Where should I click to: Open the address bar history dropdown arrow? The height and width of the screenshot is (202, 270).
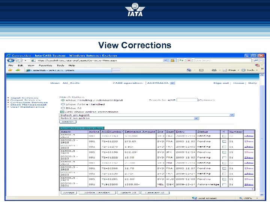165,61
